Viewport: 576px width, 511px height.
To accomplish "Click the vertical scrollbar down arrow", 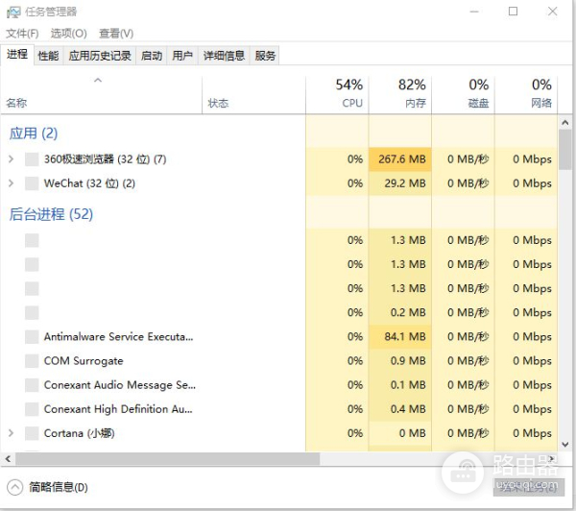I will tap(565, 445).
